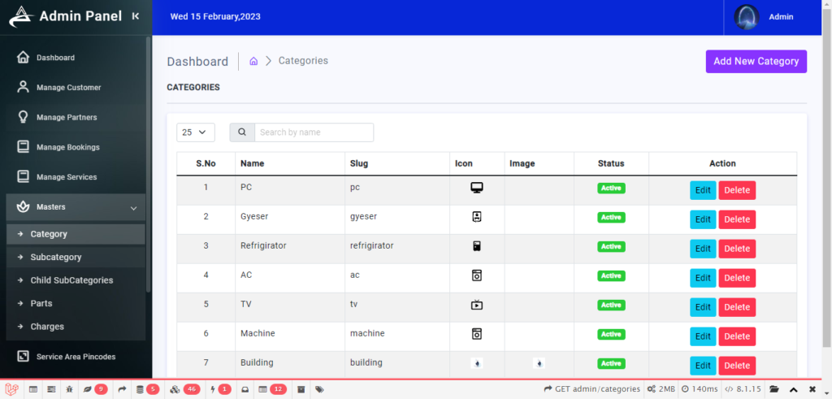Open the debugbar views leaf tab
This screenshot has width=832, height=399.
[x=95, y=389]
